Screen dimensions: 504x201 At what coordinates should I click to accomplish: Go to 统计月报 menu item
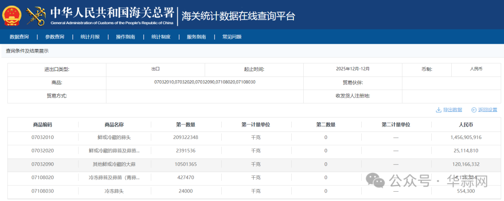tap(90, 37)
